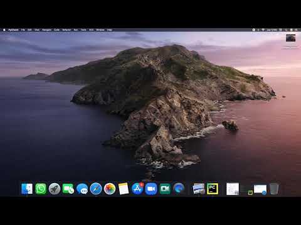Open the Trash
The width and height of the screenshot is (301, 225).
point(274,189)
